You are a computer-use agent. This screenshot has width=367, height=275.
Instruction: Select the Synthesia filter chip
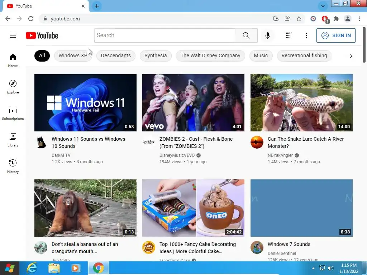(156, 56)
